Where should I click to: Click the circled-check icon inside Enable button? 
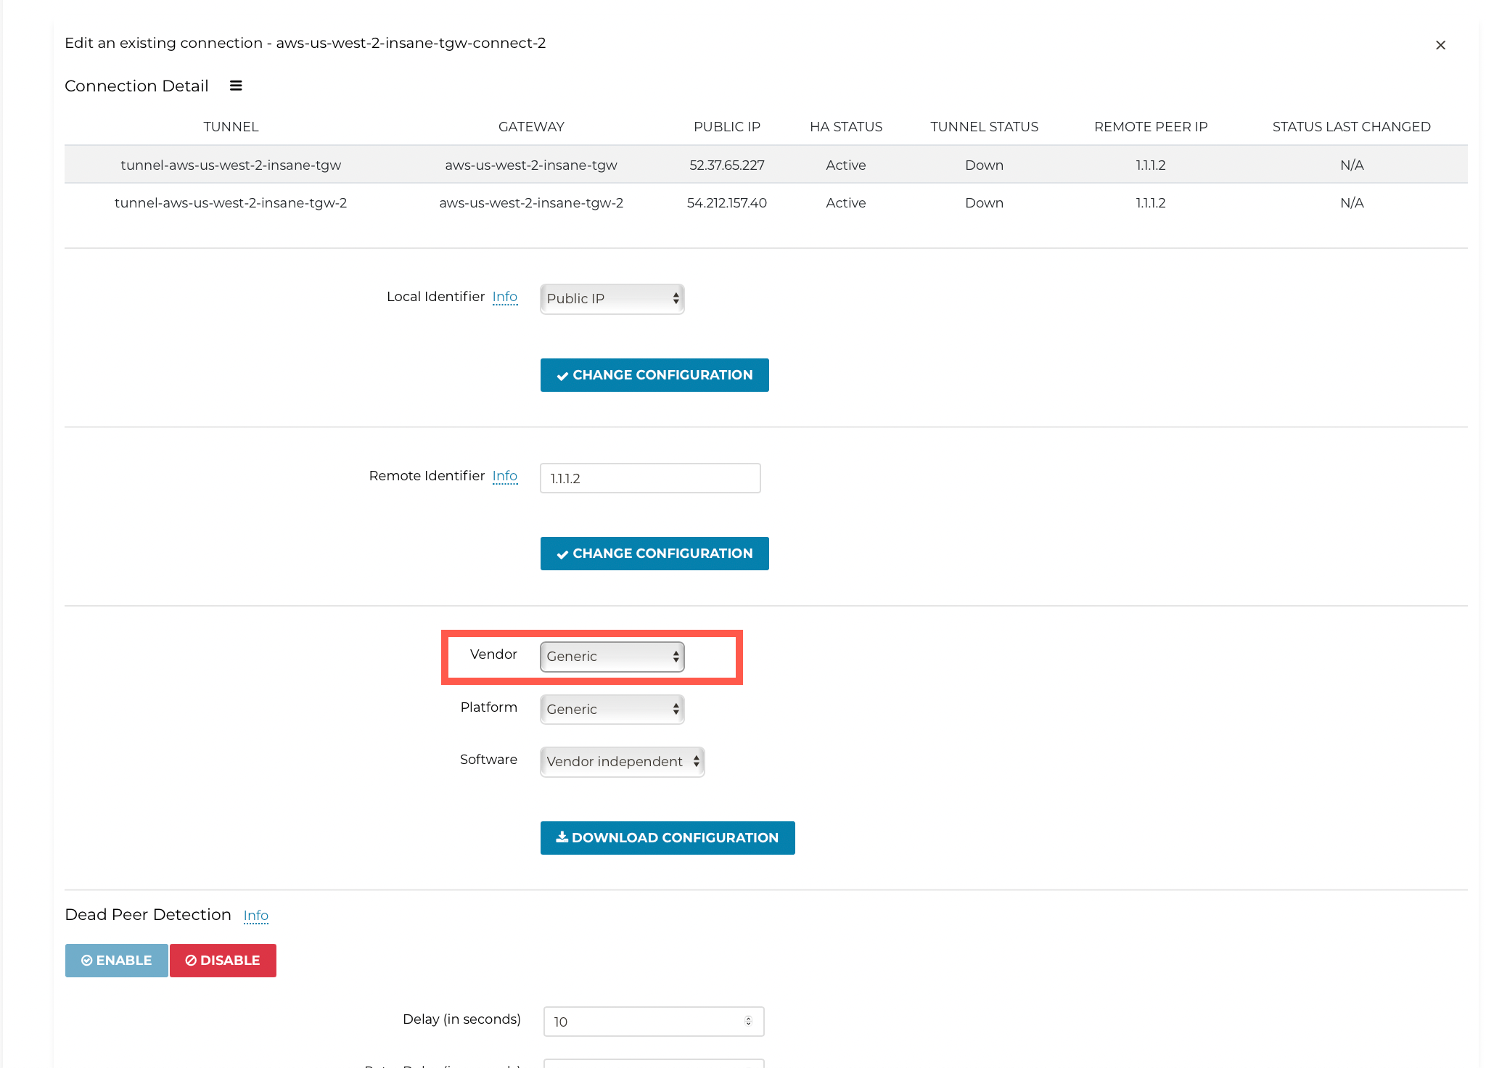88,960
